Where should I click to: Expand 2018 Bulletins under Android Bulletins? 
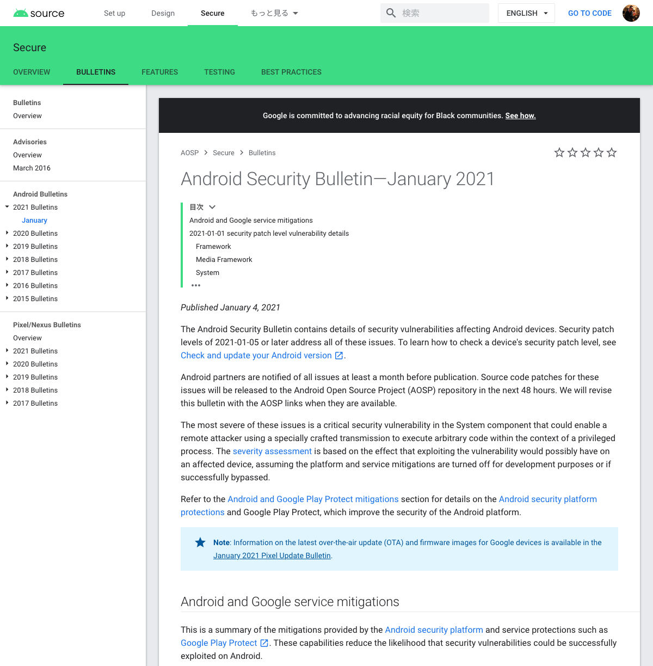click(7, 259)
